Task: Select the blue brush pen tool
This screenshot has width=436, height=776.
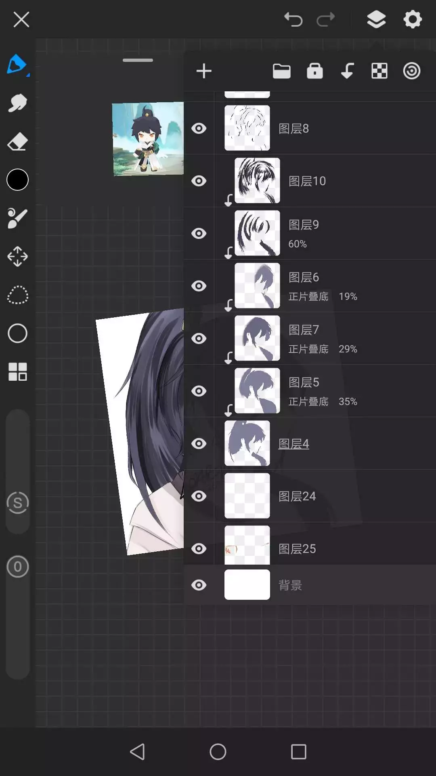Action: [17, 65]
